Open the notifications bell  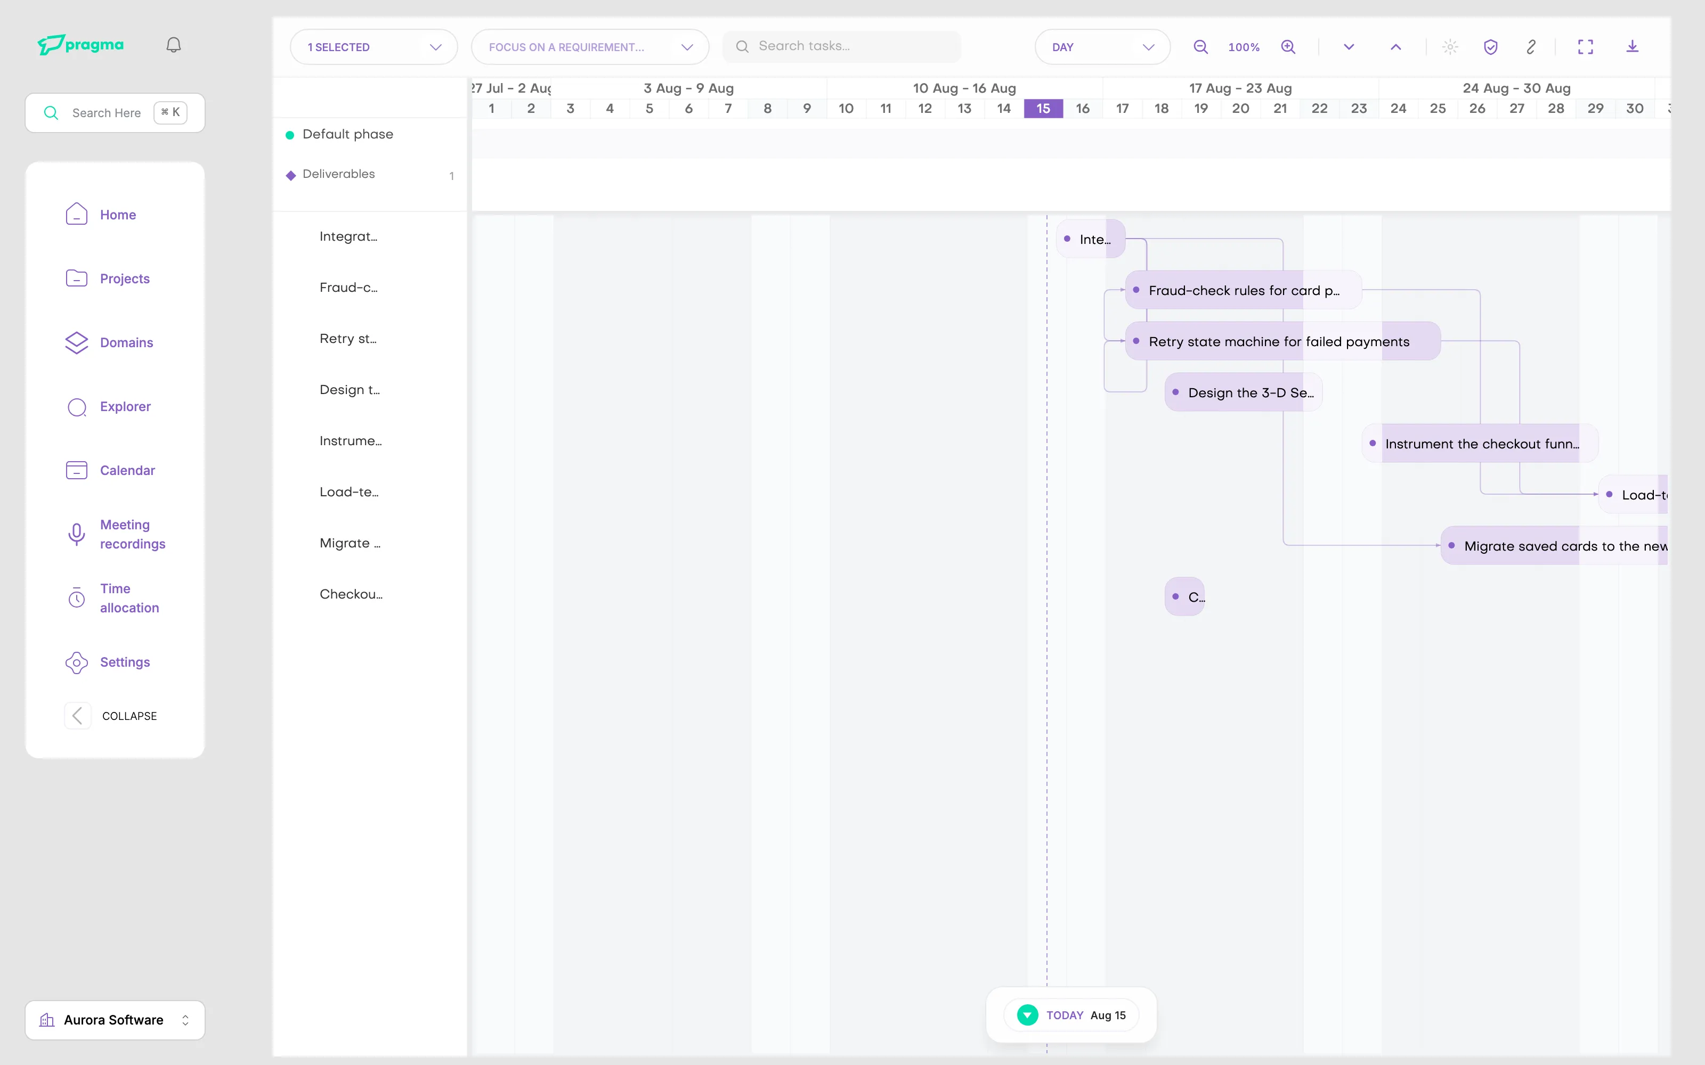(x=173, y=45)
